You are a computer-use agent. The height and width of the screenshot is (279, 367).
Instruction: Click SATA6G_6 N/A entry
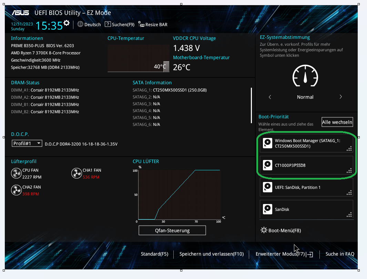tap(146, 125)
